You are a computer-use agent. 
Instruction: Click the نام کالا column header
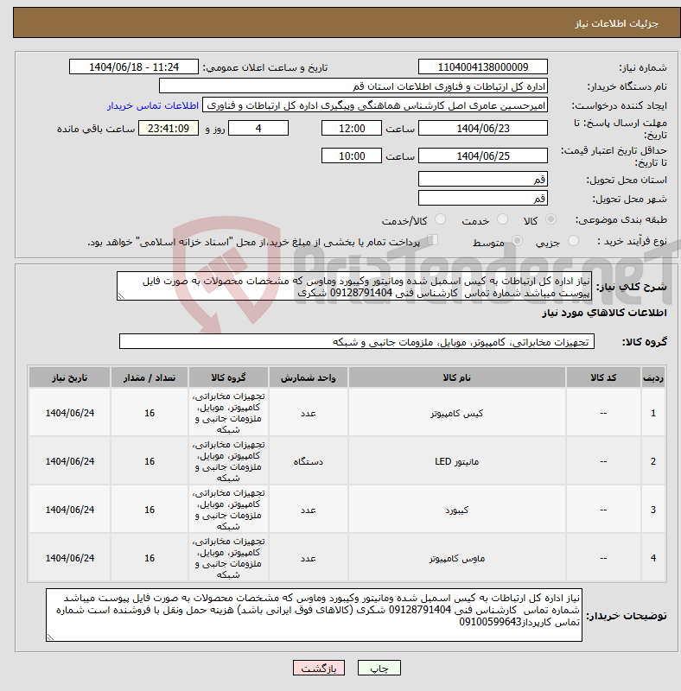coord(457,377)
